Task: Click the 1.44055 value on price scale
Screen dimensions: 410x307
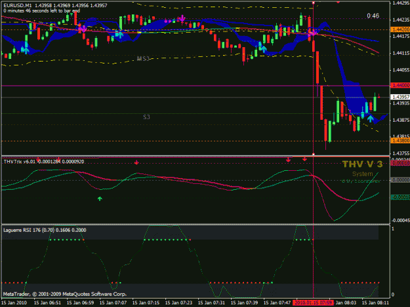Action: (x=401, y=70)
